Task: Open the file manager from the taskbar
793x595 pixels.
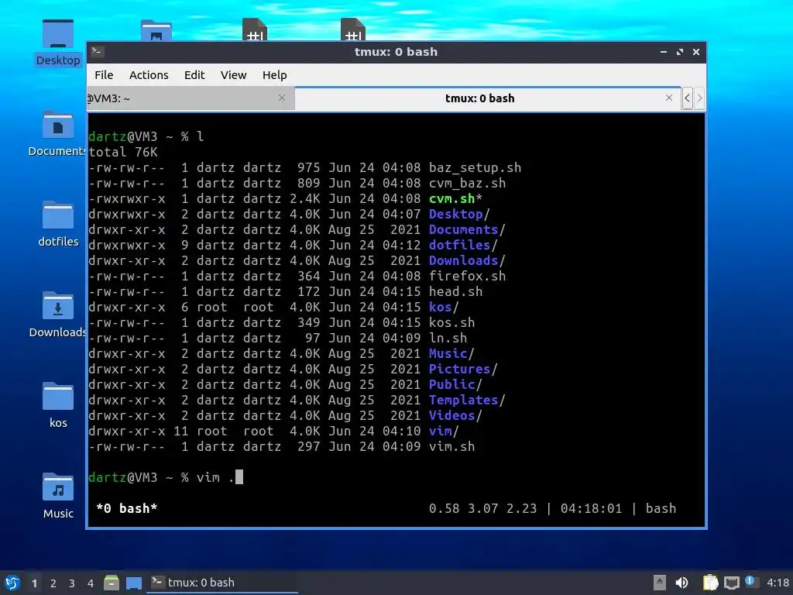Action: 112,583
